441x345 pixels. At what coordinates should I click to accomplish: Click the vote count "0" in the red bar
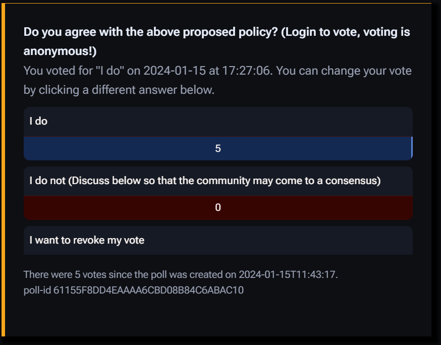tap(218, 208)
